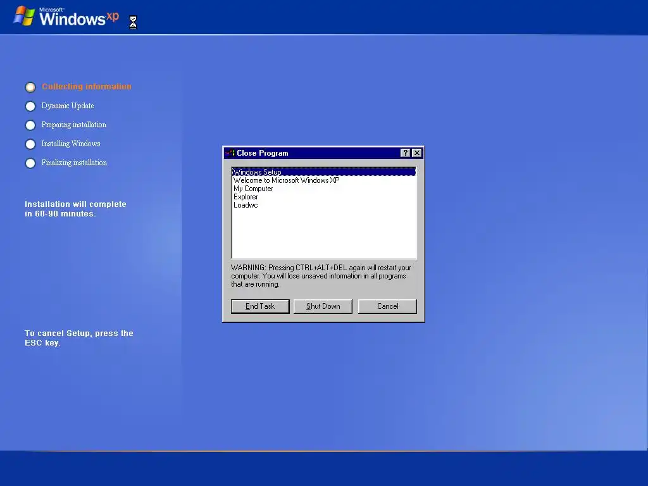Screen dimensions: 648x486
Task: Click the Preparing installation step bullet
Action: click(30, 125)
